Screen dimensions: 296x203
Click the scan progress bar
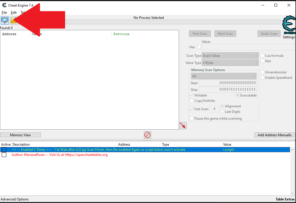[173, 22]
